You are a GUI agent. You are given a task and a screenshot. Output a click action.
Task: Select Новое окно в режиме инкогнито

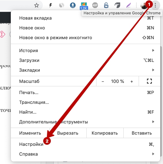tap(85, 38)
